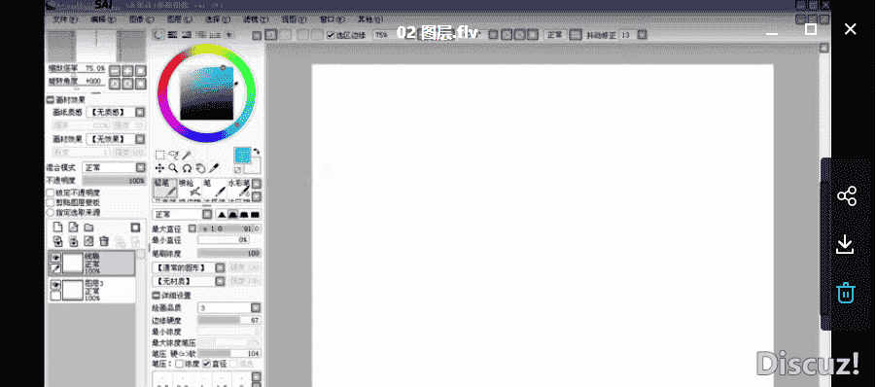Select the lasso selection tool
The image size is (876, 387).
[173, 156]
